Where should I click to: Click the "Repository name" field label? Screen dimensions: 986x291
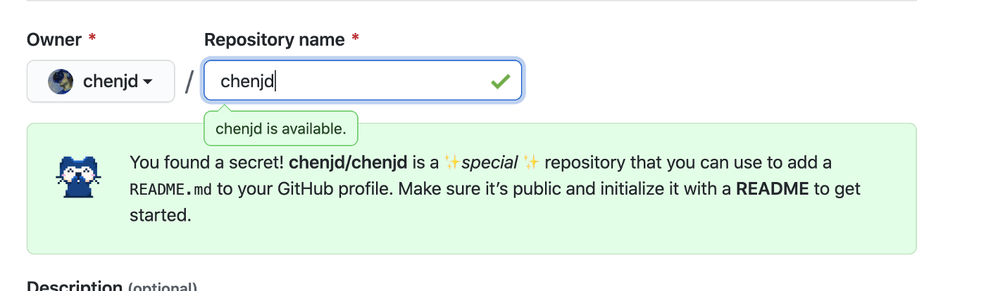tap(274, 40)
